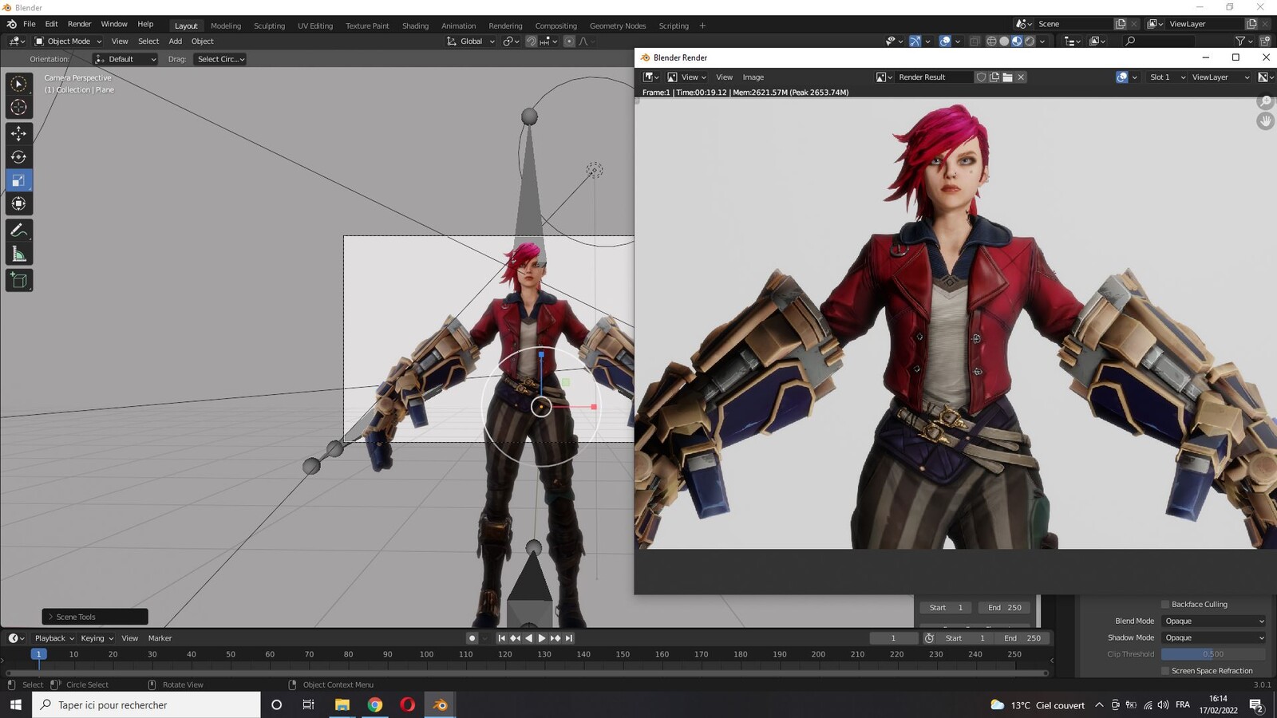Screen dimensions: 1277x718
Task: Open ViewLayer dropdown in render window
Action: [x=1220, y=77]
